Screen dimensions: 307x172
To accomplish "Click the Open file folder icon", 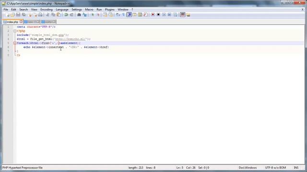I will point(12,15).
